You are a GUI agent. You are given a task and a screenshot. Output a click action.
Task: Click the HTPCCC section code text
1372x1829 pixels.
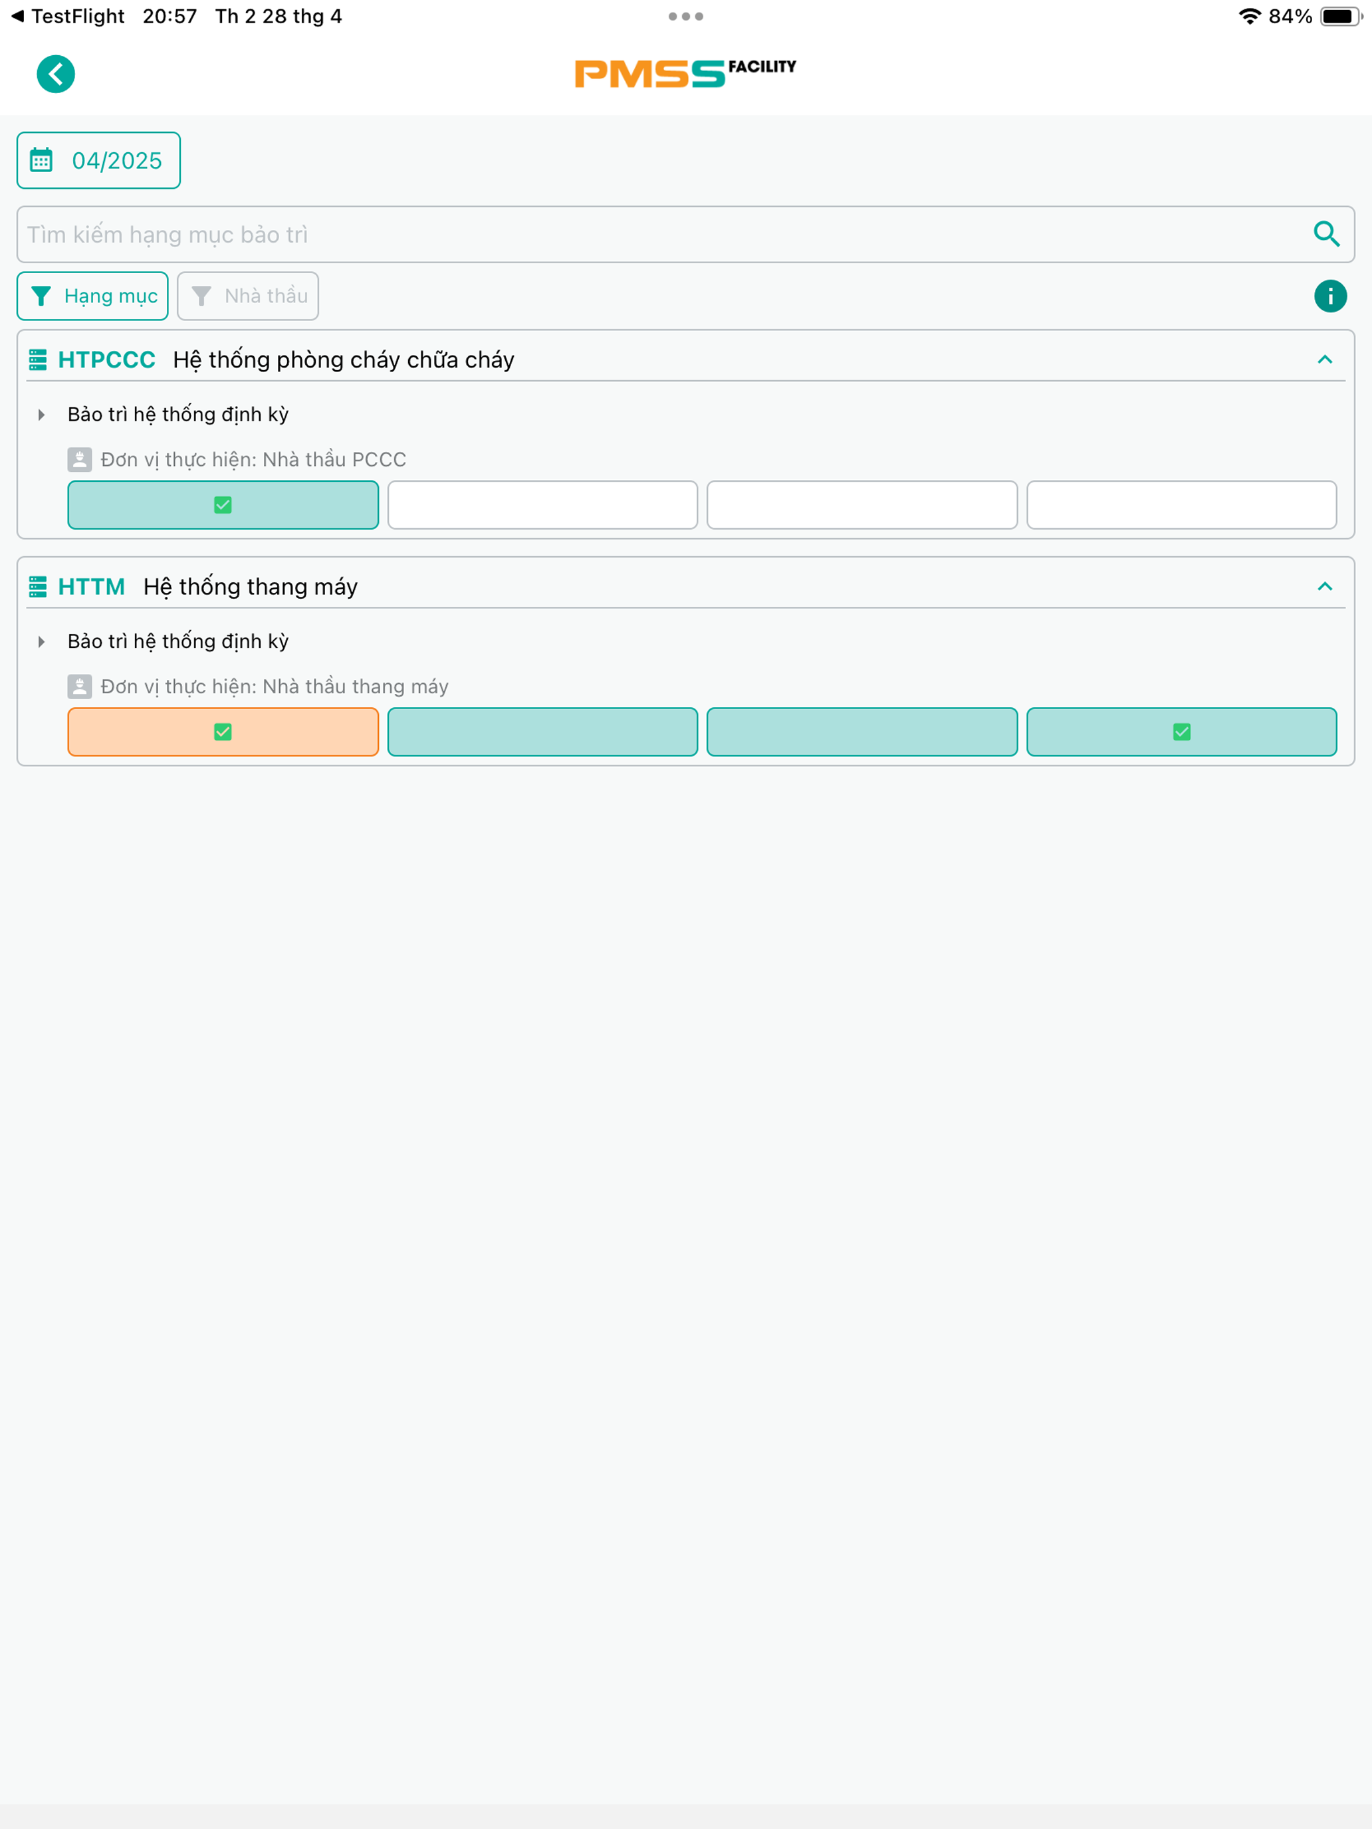tap(106, 360)
